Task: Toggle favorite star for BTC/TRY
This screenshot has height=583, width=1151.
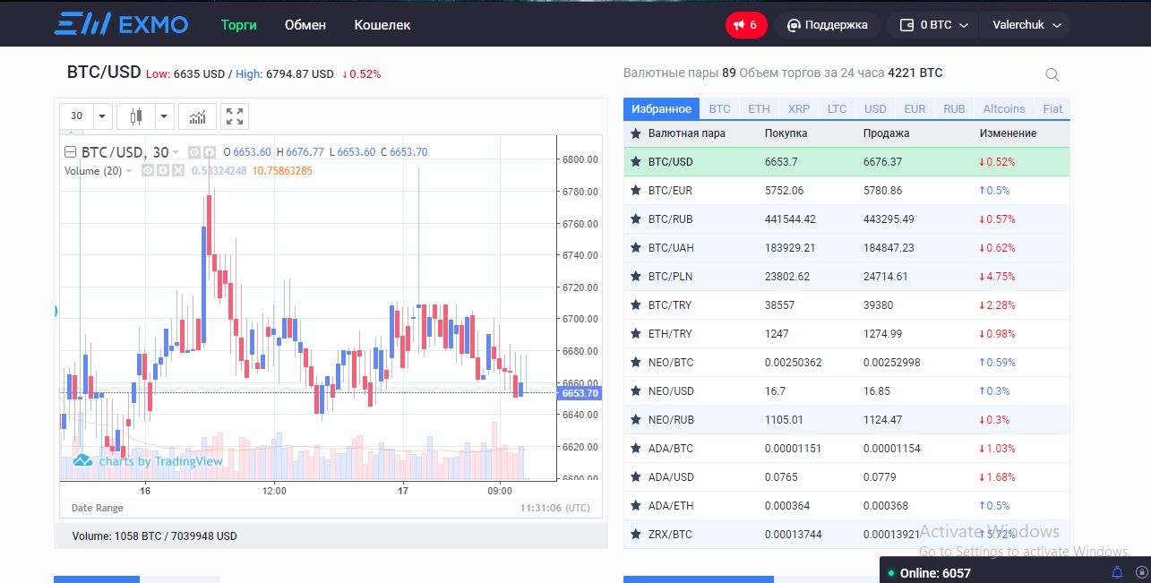Action: [x=636, y=305]
